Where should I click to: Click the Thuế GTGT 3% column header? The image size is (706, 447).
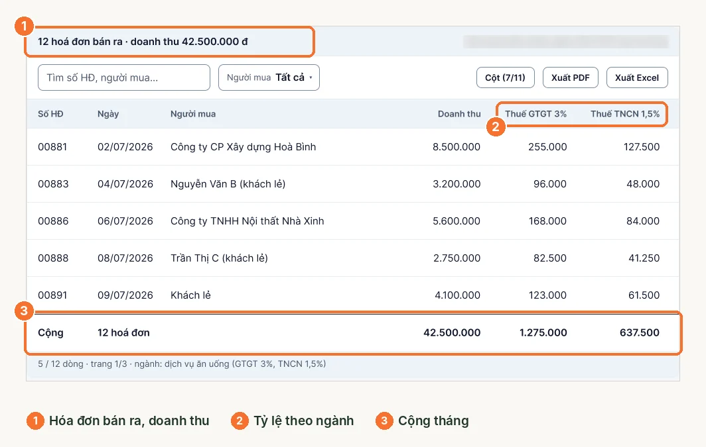[x=536, y=114]
